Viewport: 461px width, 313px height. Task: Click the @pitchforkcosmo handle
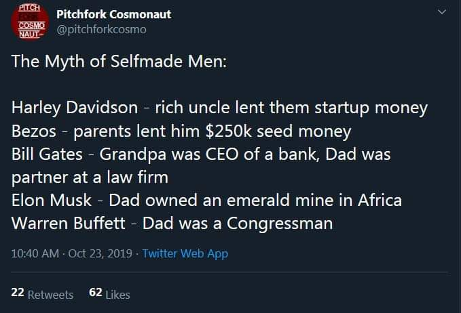pos(102,30)
